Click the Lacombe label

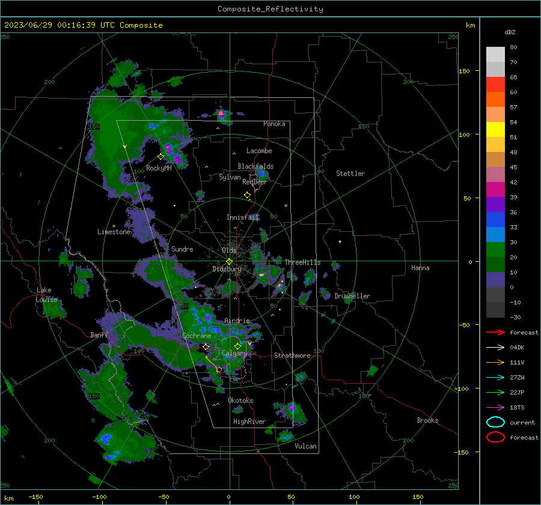tap(259, 151)
